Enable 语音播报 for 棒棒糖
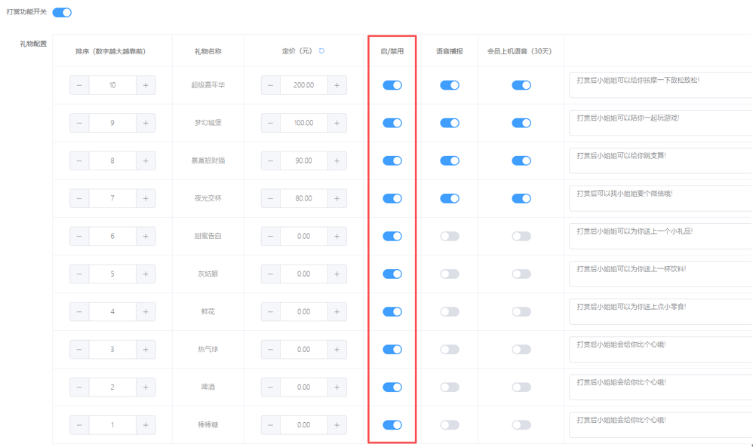The height and width of the screenshot is (447, 753). pyautogui.click(x=450, y=425)
